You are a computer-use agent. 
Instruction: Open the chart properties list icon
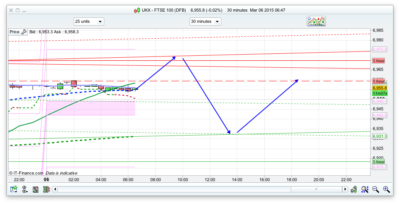click(36, 189)
